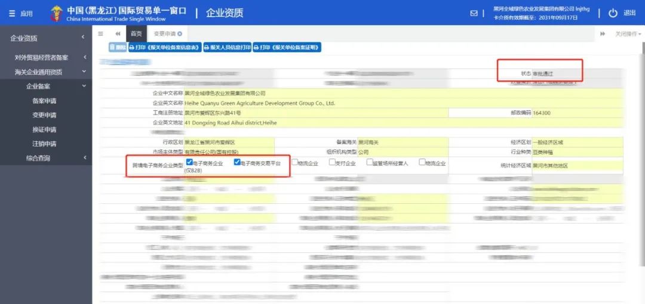Open the 应用 hamburger menu
Image resolution: width=645 pixels, height=304 pixels.
[x=12, y=13]
